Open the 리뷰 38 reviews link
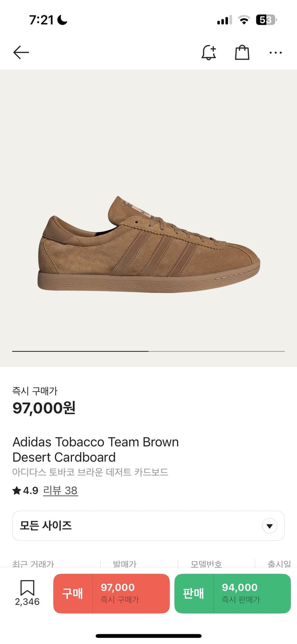 click(x=60, y=491)
